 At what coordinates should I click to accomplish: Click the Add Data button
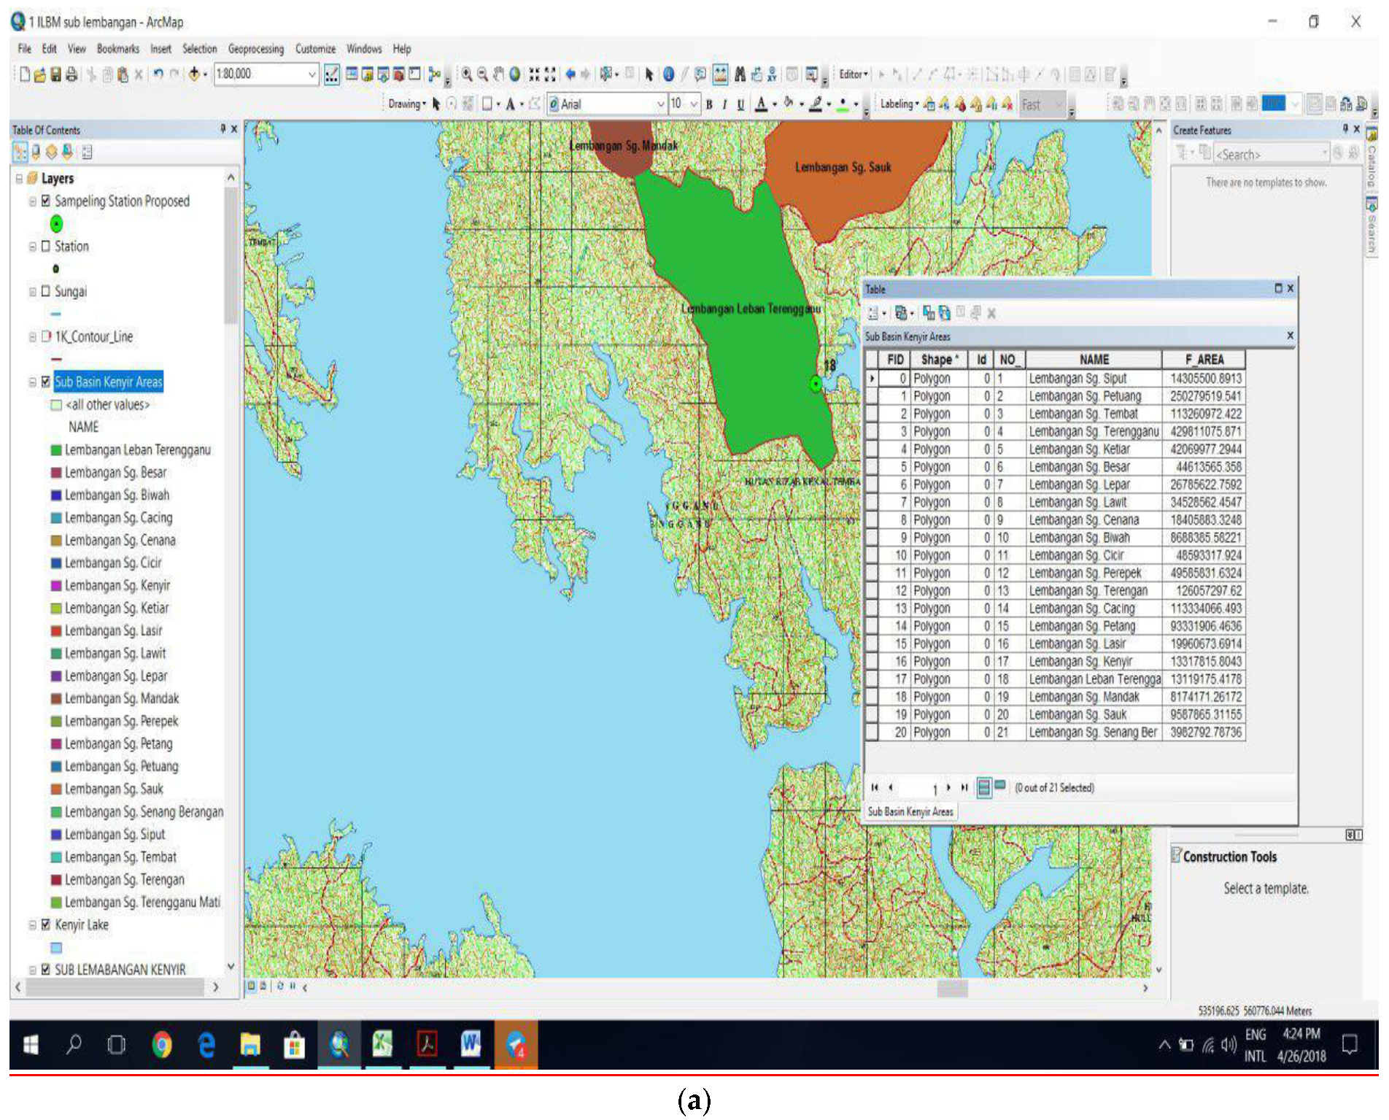tap(194, 74)
